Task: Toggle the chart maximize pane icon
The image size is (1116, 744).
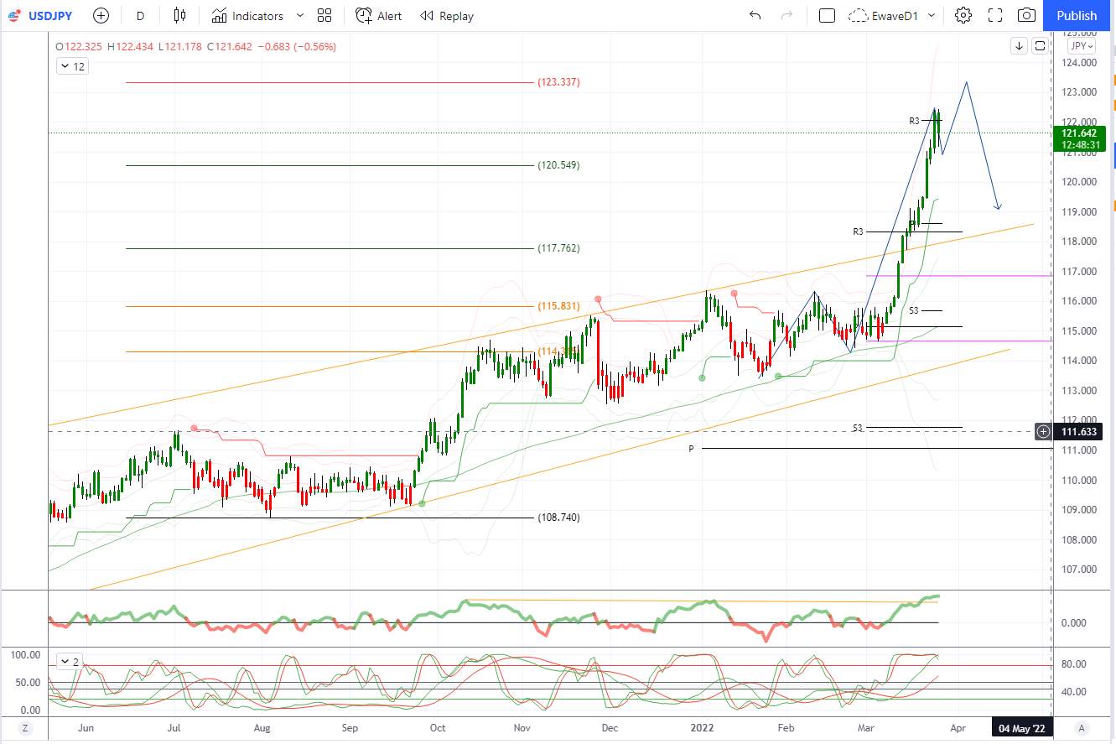Action: 1040,46
